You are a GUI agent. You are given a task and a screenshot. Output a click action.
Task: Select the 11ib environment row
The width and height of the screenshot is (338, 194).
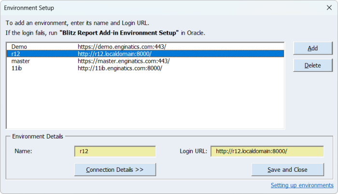pos(145,68)
